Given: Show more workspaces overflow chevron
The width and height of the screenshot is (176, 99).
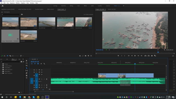Looking at the screenshot, I should point(123,6).
